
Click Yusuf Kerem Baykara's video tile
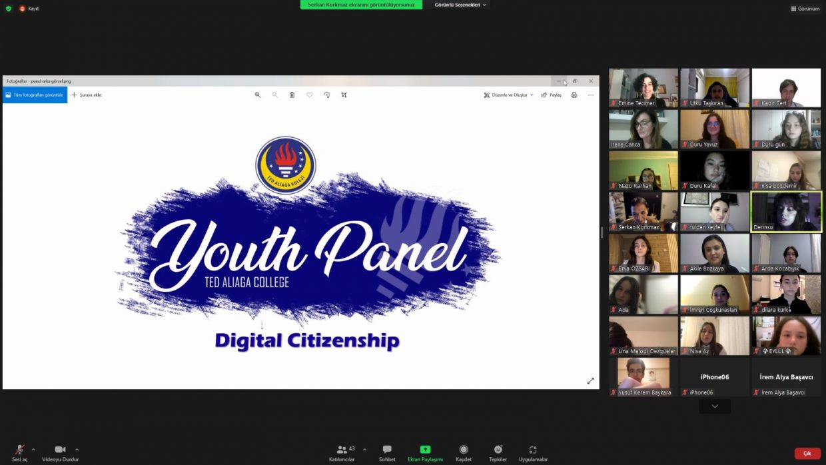[643, 377]
